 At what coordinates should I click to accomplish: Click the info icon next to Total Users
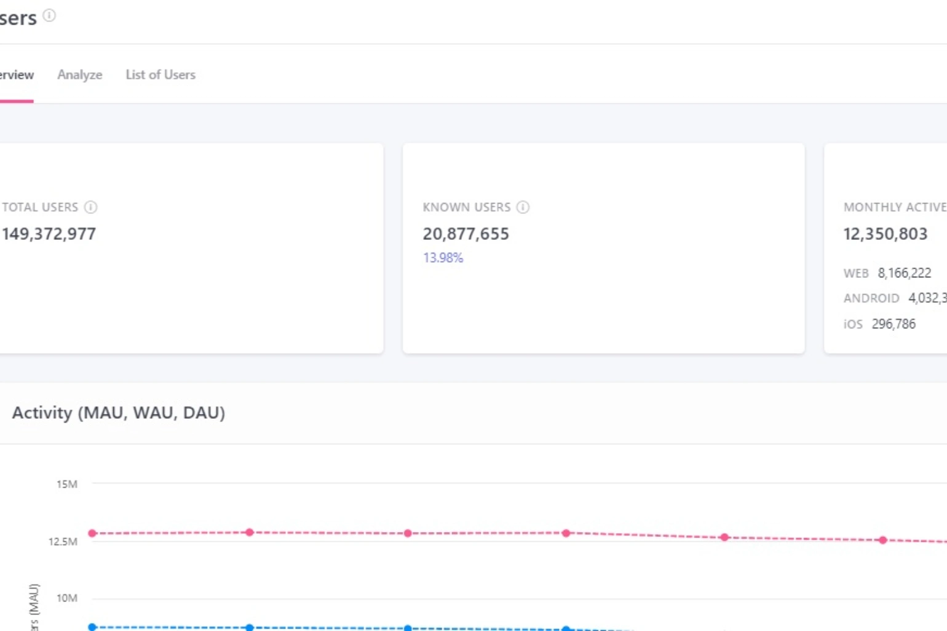click(x=90, y=207)
